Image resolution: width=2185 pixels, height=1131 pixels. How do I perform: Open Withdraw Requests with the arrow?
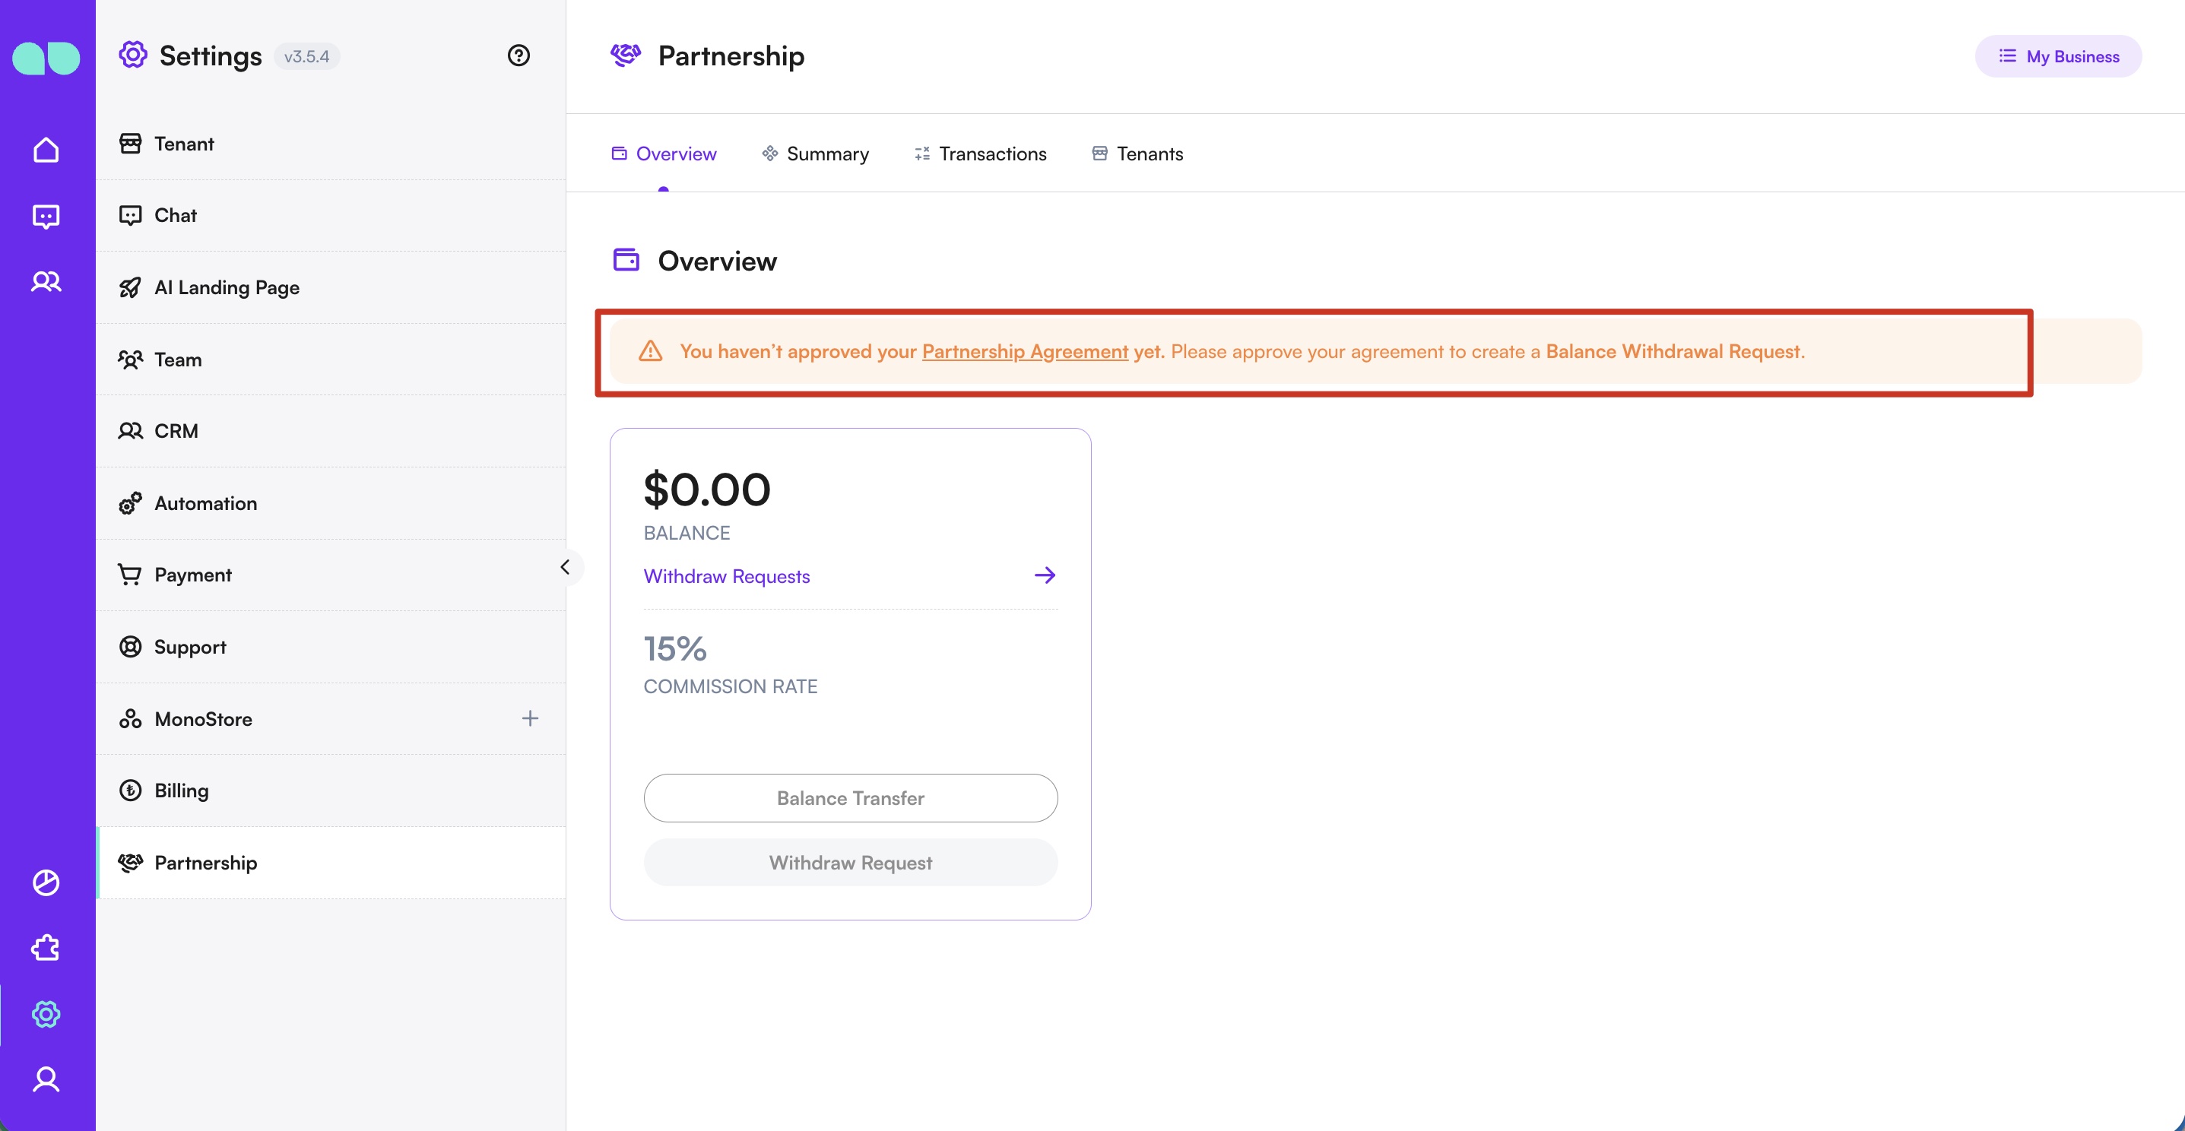pos(1044,575)
